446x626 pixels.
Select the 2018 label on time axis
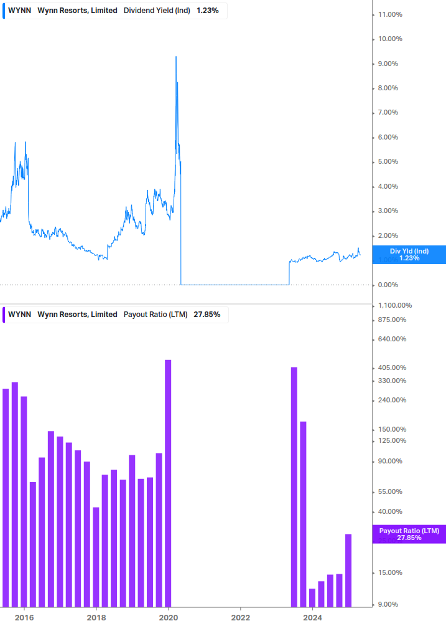pyautogui.click(x=96, y=618)
